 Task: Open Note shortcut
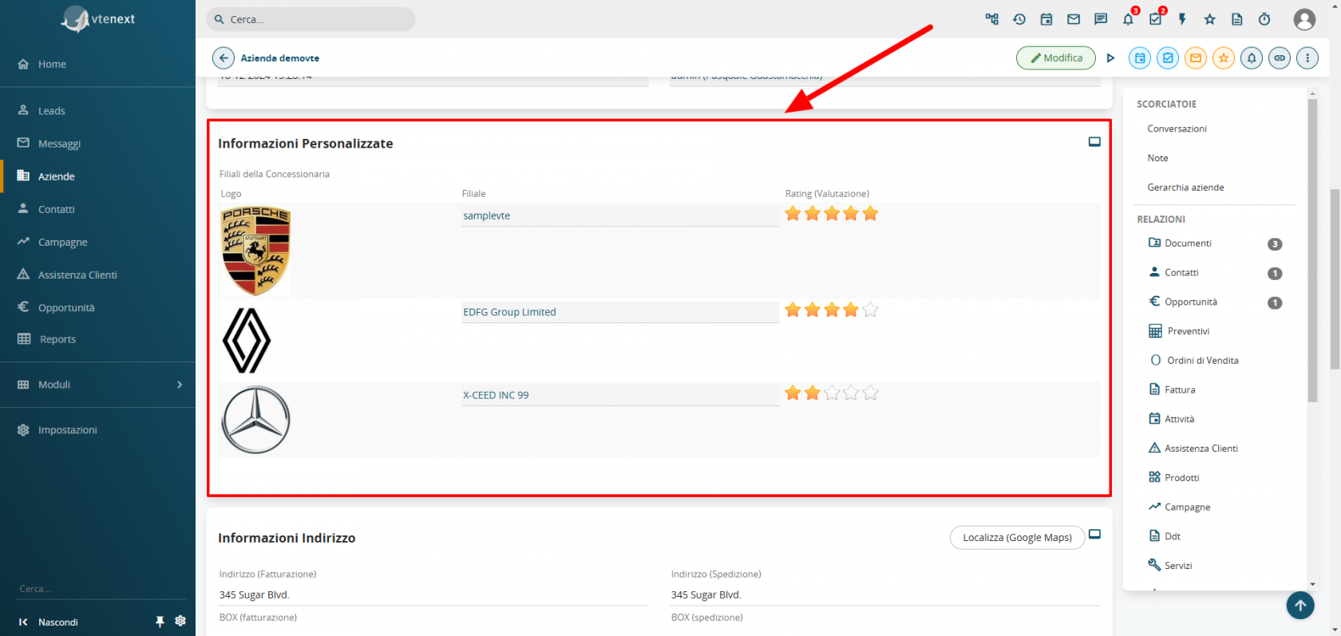click(1157, 158)
